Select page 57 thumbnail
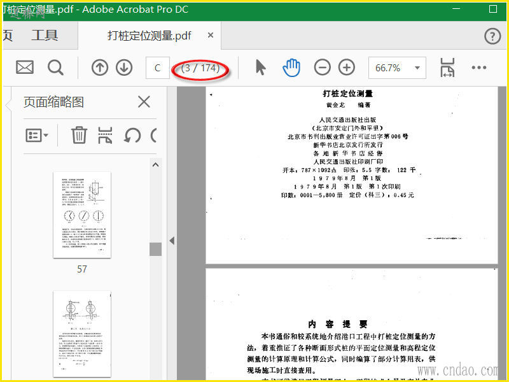This screenshot has width=509, height=382. click(82, 215)
